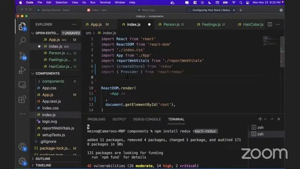Click the editor vertical scrollbar

click(x=282, y=52)
